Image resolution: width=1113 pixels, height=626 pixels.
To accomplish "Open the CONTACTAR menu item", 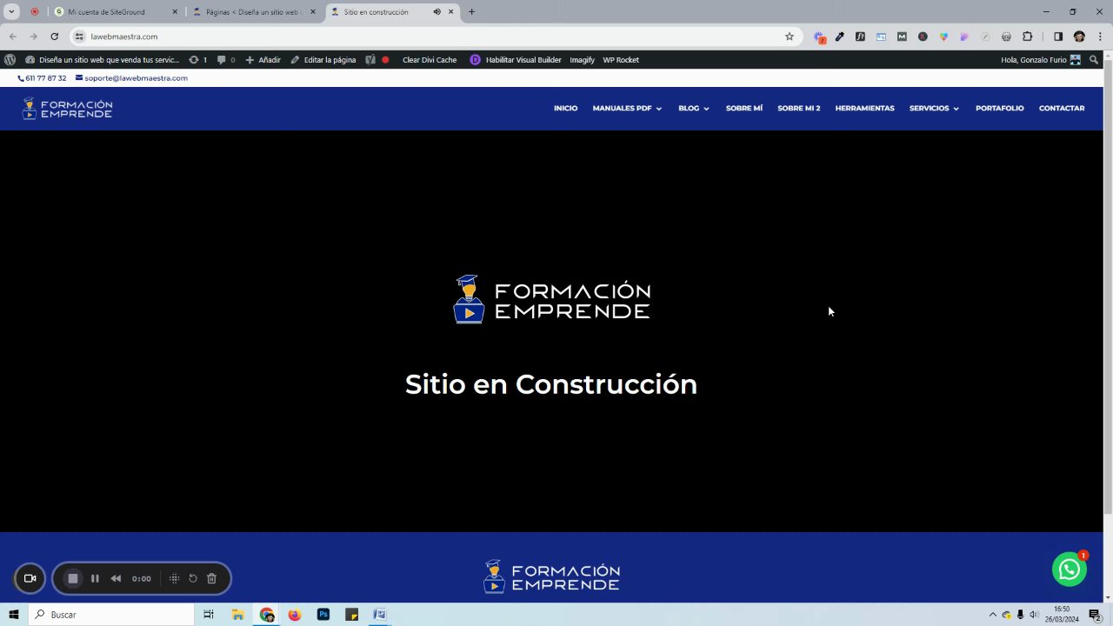I will click(x=1062, y=109).
